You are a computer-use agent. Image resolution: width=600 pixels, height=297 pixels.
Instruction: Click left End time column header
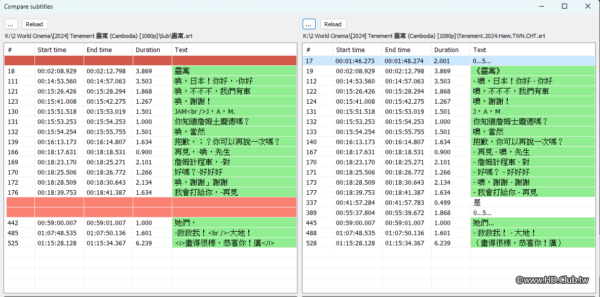(x=108, y=50)
